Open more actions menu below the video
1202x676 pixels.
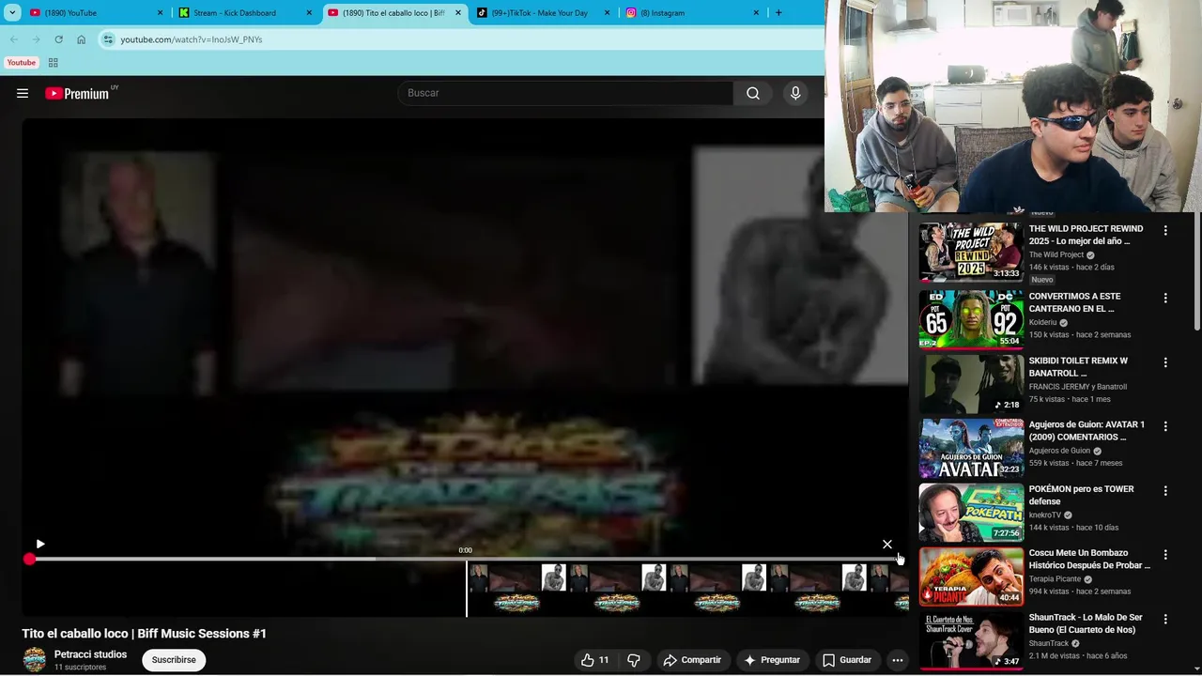[897, 660]
